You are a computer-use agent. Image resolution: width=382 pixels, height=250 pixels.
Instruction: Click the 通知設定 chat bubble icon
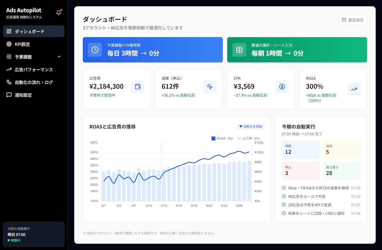tap(9, 95)
